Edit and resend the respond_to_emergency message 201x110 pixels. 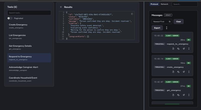click(x=178, y=49)
